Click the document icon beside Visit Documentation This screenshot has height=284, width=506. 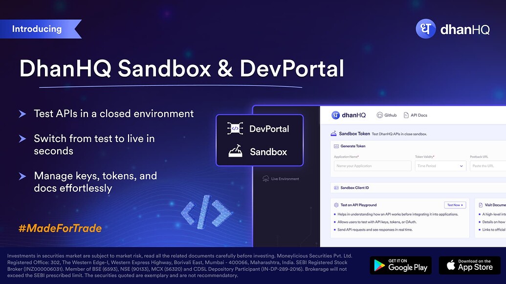click(480, 205)
